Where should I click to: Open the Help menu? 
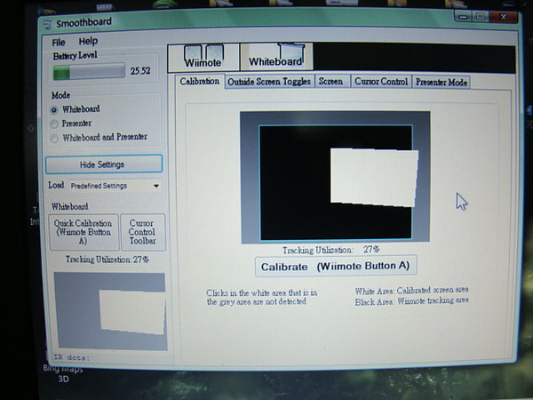[x=88, y=41]
